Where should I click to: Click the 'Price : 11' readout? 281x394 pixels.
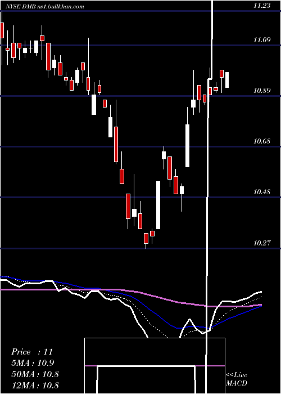coord(32,352)
